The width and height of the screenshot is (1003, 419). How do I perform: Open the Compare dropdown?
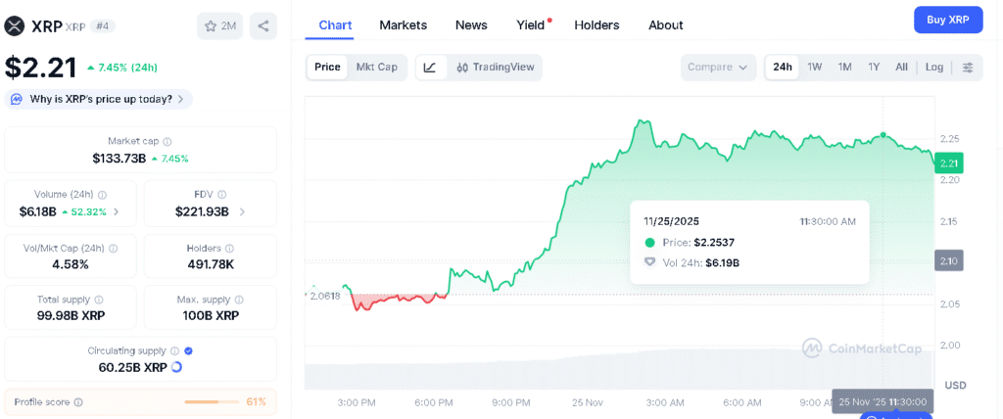pos(718,68)
